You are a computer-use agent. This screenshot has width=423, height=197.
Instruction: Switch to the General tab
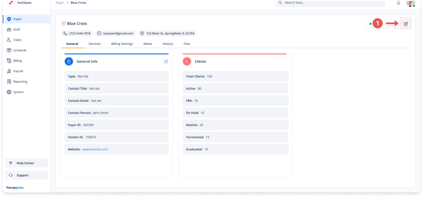coord(72,44)
